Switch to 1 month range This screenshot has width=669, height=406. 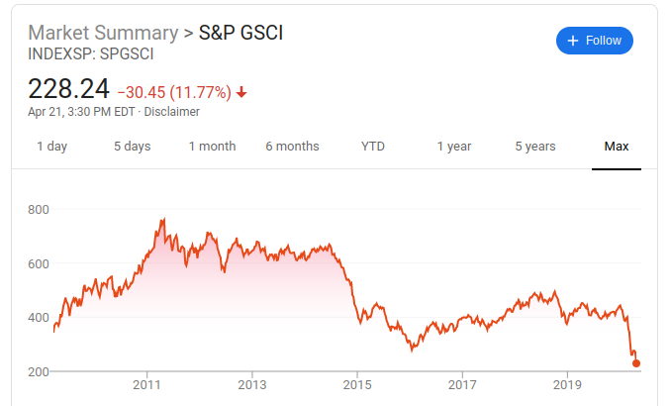(212, 147)
